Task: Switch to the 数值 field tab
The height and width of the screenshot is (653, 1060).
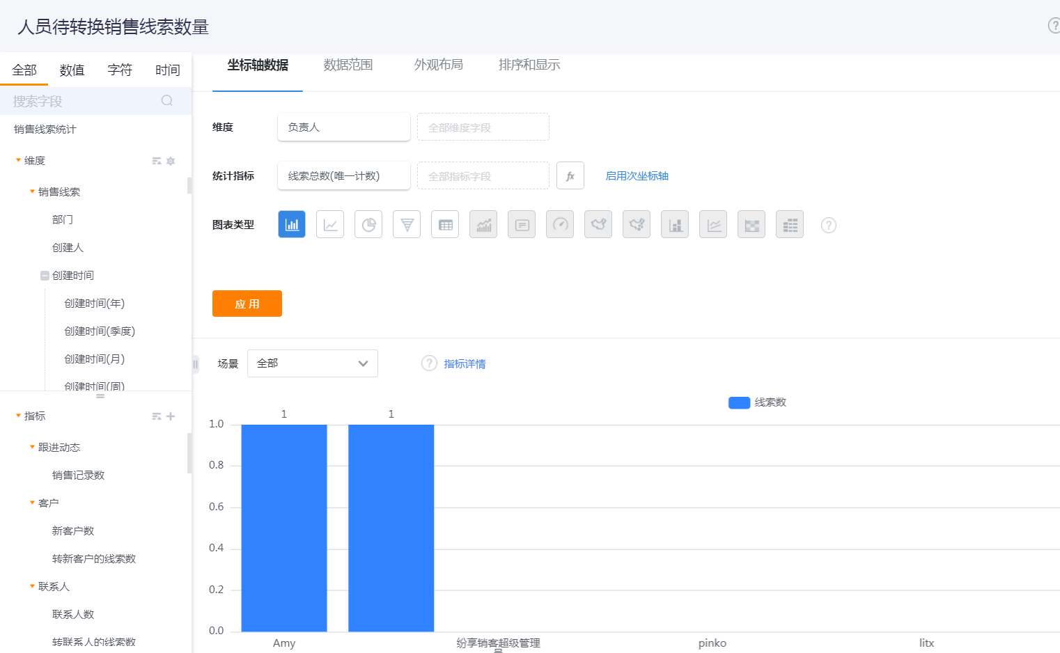Action: [72, 70]
